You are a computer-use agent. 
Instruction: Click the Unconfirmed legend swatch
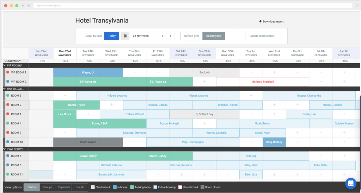180,187
